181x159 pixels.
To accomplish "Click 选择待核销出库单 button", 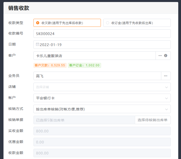I will (153, 120).
